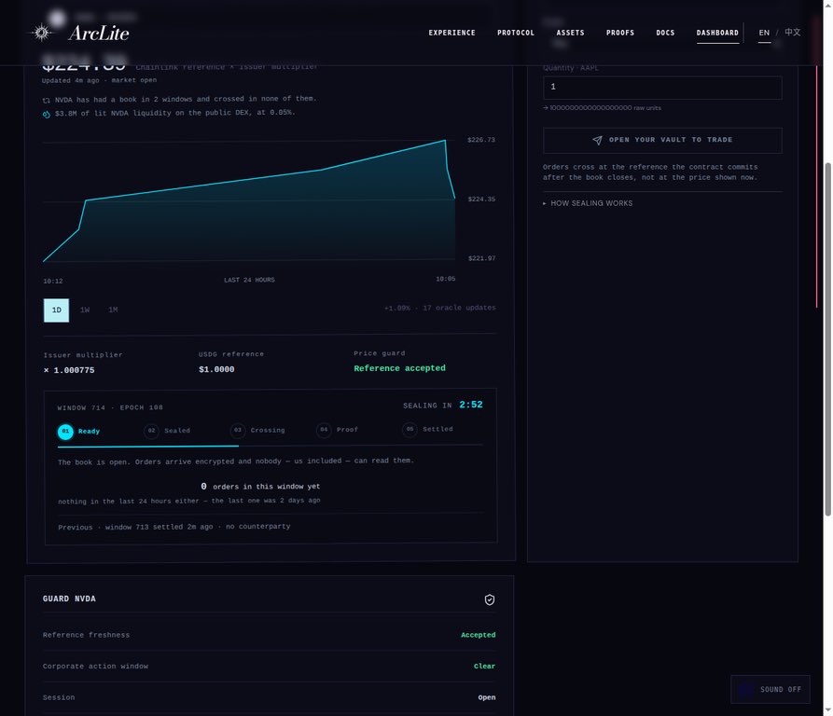The width and height of the screenshot is (833, 716).
Task: Click the 04 Proof step circle
Action: click(324, 430)
